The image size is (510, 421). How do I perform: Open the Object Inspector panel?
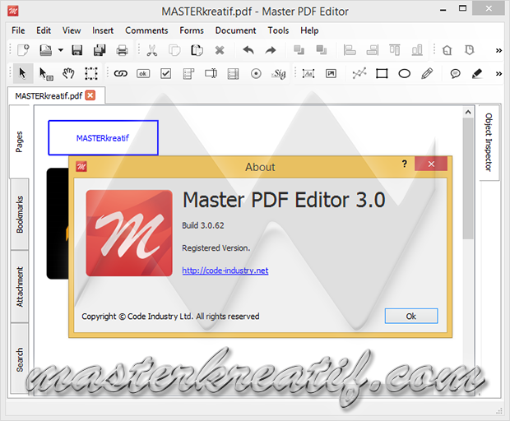click(489, 142)
